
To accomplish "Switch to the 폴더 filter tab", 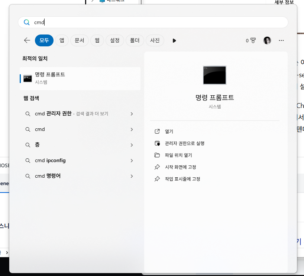I will (135, 40).
